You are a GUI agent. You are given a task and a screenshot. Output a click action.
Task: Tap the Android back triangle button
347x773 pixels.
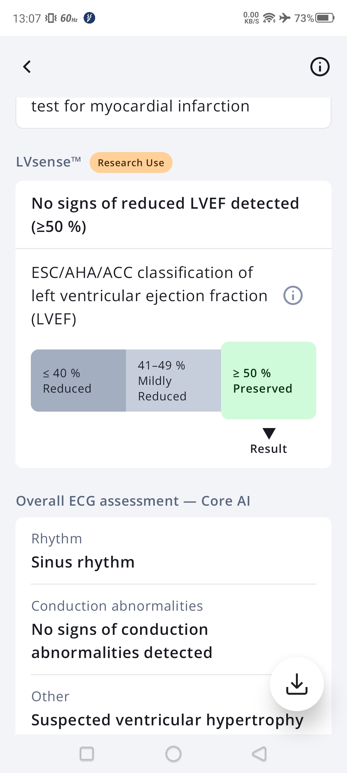pos(260,754)
